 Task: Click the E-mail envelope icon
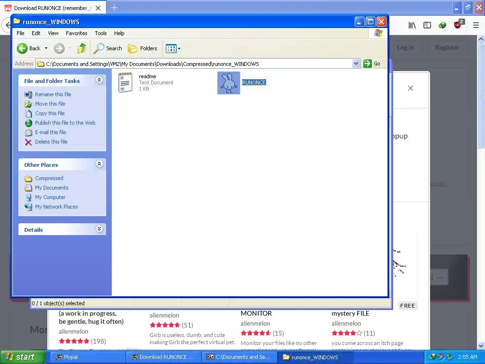pyautogui.click(x=28, y=133)
